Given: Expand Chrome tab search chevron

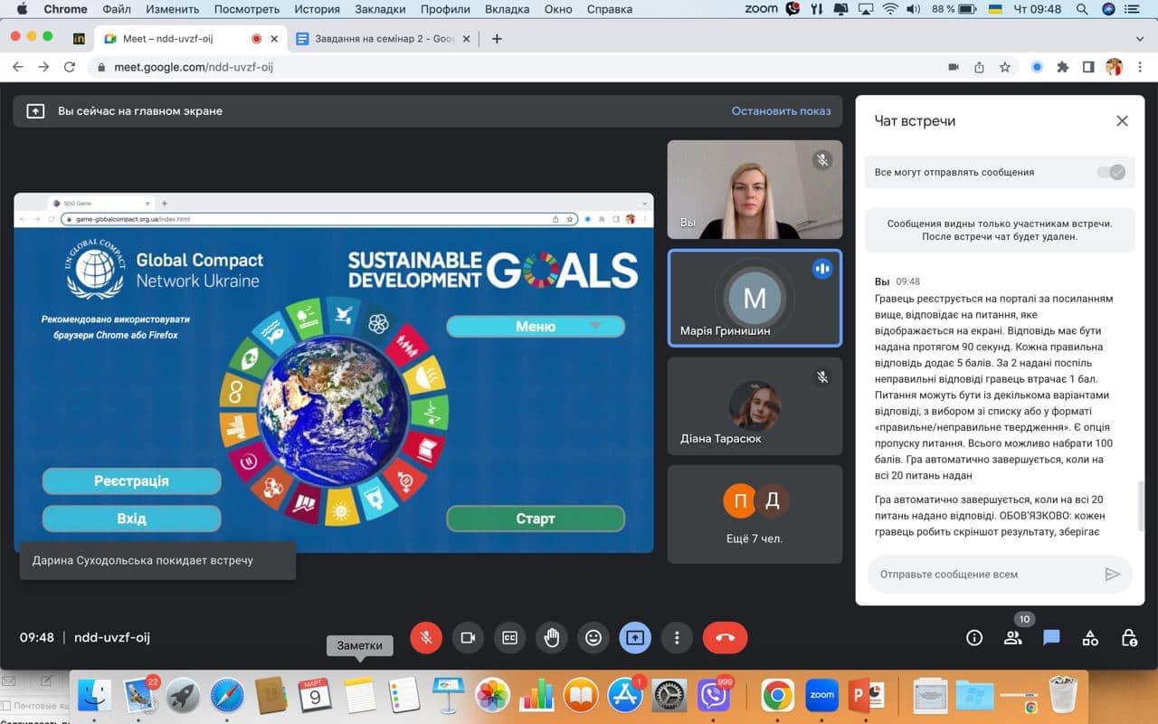Looking at the screenshot, I should pyautogui.click(x=1139, y=39).
